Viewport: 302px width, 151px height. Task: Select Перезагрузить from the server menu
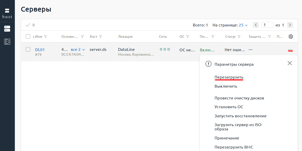tap(229, 77)
